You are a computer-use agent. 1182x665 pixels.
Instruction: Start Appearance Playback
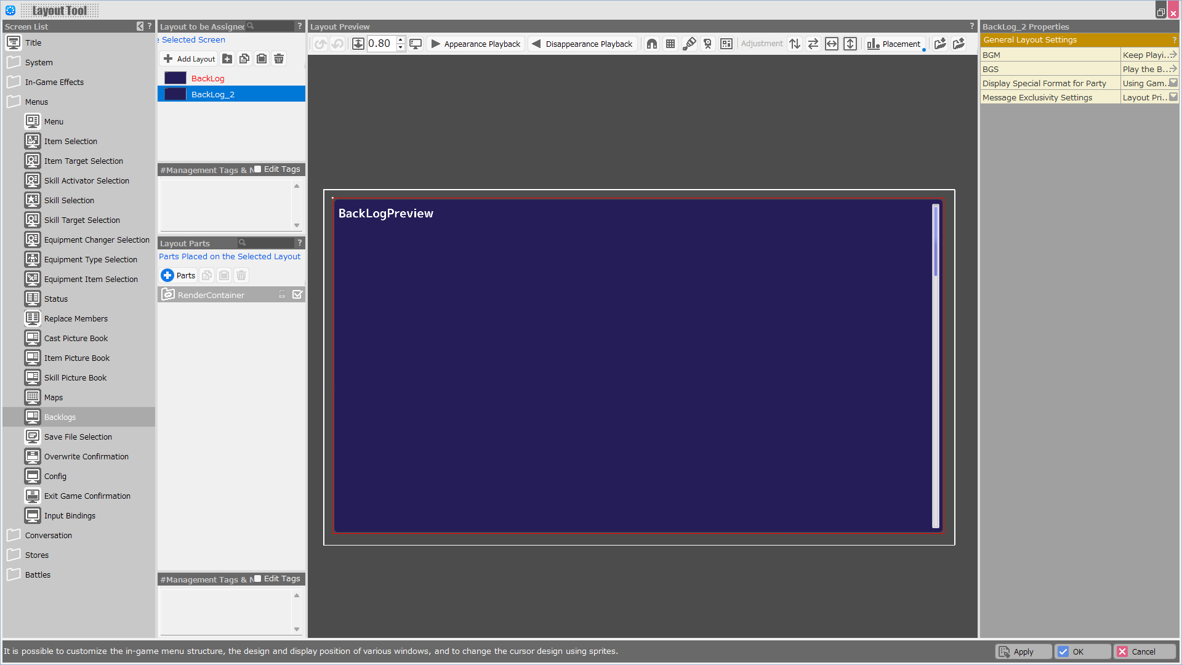(476, 44)
